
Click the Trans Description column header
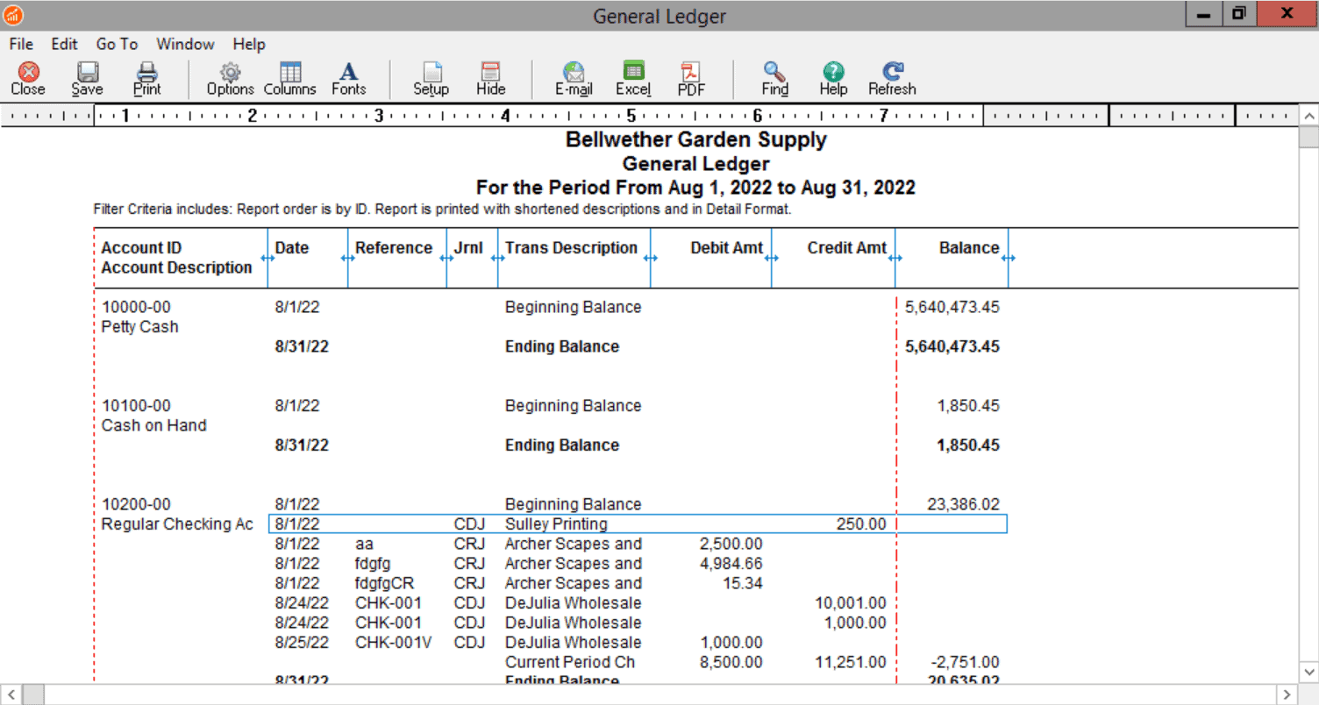click(571, 248)
